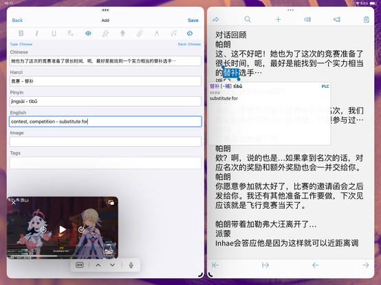Toggle italic formatting icon
Viewport: 381px width, 285px height.
tap(36, 33)
